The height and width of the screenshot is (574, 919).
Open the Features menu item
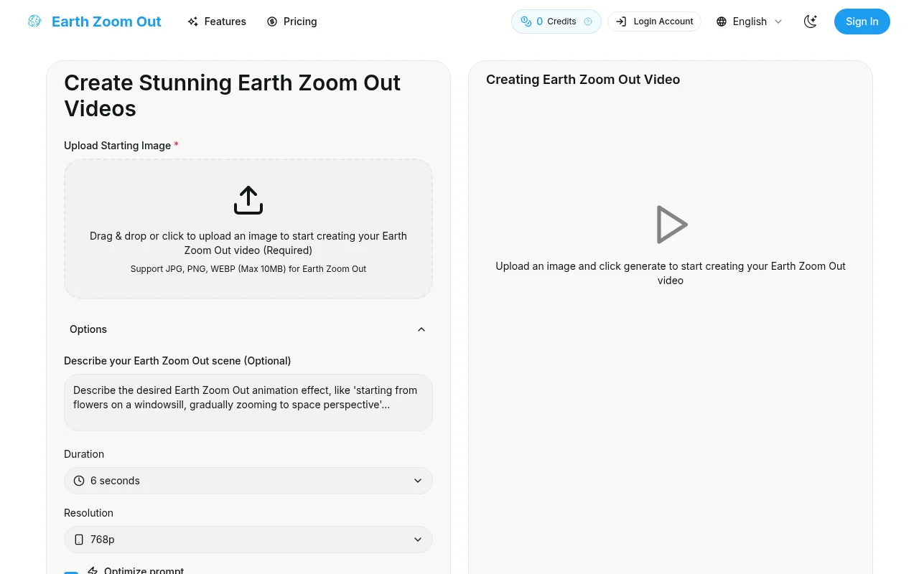tap(216, 22)
